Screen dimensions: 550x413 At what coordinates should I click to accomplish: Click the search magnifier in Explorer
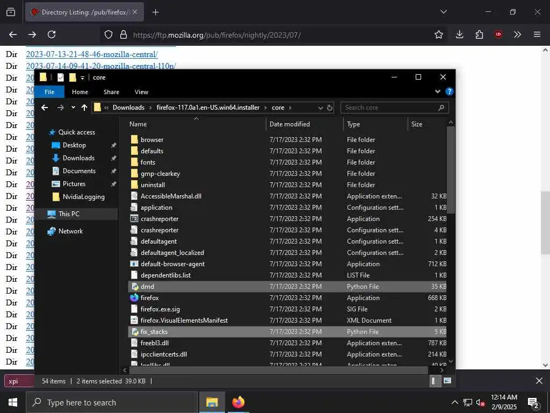pos(442,108)
